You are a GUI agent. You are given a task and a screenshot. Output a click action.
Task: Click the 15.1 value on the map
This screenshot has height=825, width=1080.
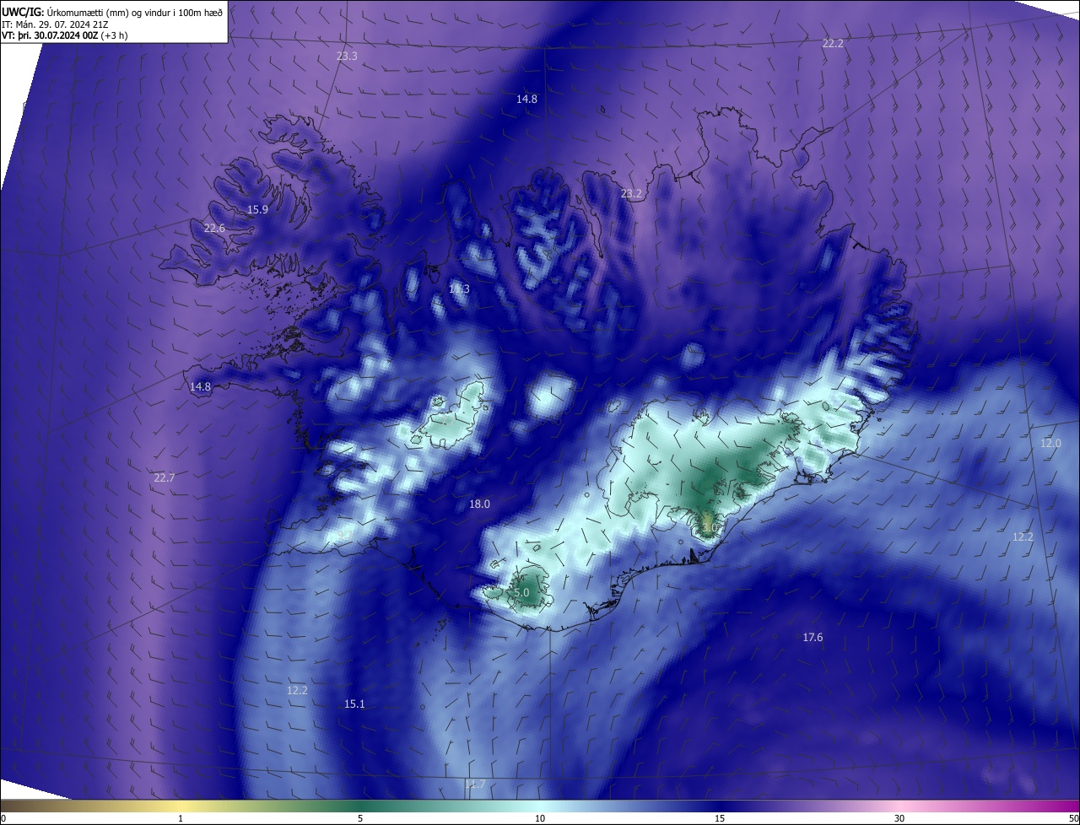[354, 704]
